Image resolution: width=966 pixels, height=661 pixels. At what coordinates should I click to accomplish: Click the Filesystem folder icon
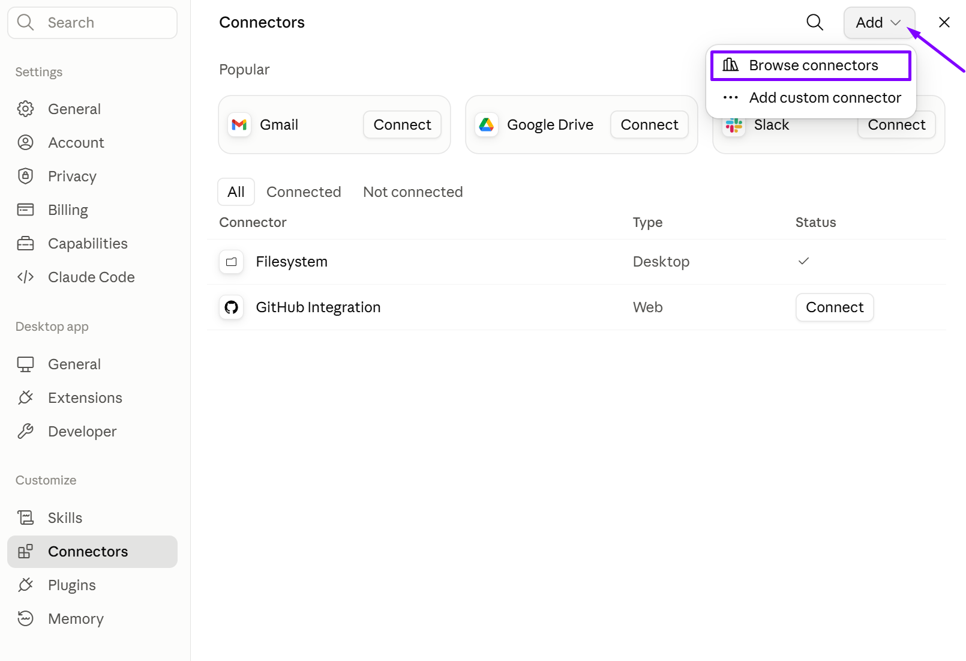tap(231, 262)
